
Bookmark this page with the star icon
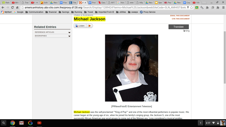(191, 8)
